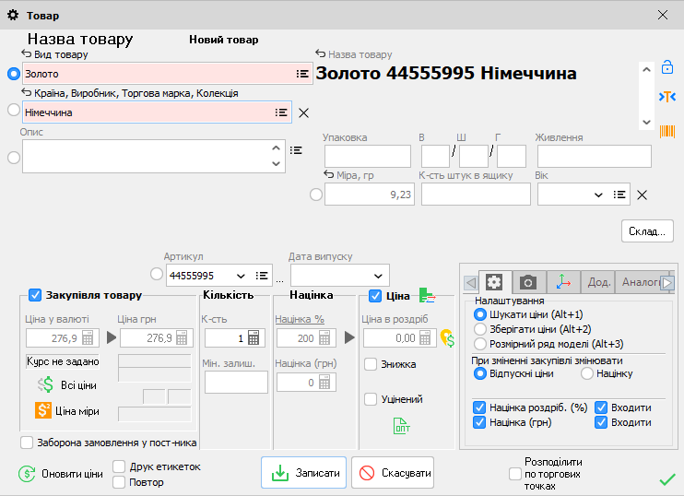Click the Всі ціни dollar icon

tap(45, 384)
